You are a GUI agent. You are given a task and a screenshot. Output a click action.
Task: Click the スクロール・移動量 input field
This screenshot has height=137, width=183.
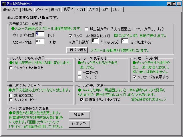40,34
